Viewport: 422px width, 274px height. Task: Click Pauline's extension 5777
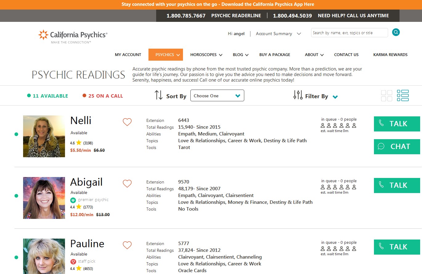[184, 244]
